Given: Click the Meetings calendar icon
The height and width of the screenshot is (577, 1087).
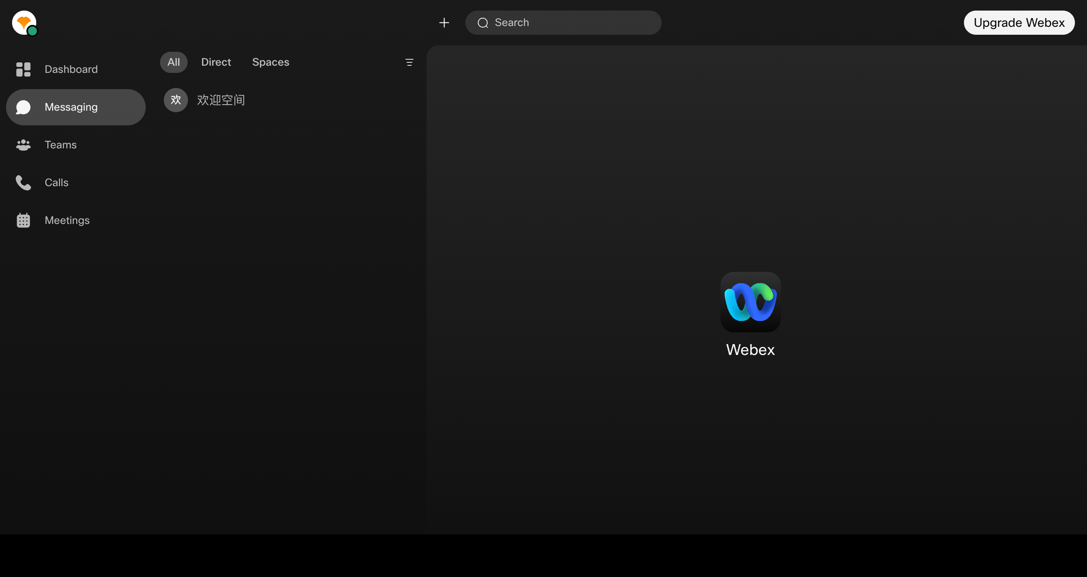Looking at the screenshot, I should click(23, 220).
